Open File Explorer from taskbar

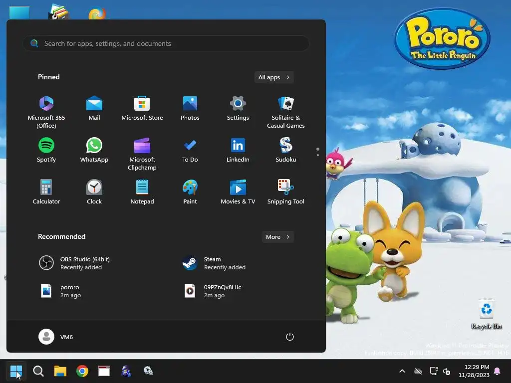[x=60, y=371]
